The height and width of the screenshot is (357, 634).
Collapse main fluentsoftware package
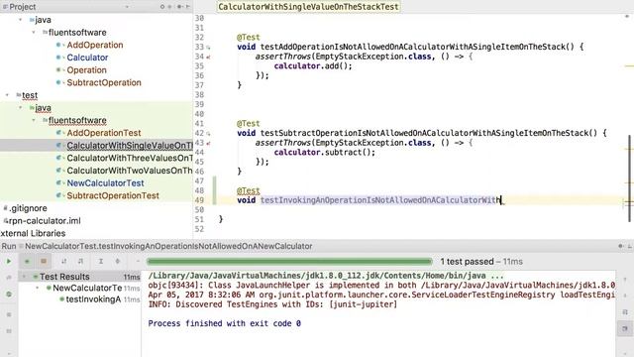34,33
